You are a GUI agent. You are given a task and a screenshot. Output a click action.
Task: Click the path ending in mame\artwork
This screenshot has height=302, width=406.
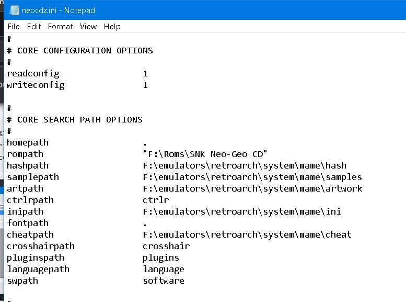click(x=252, y=188)
